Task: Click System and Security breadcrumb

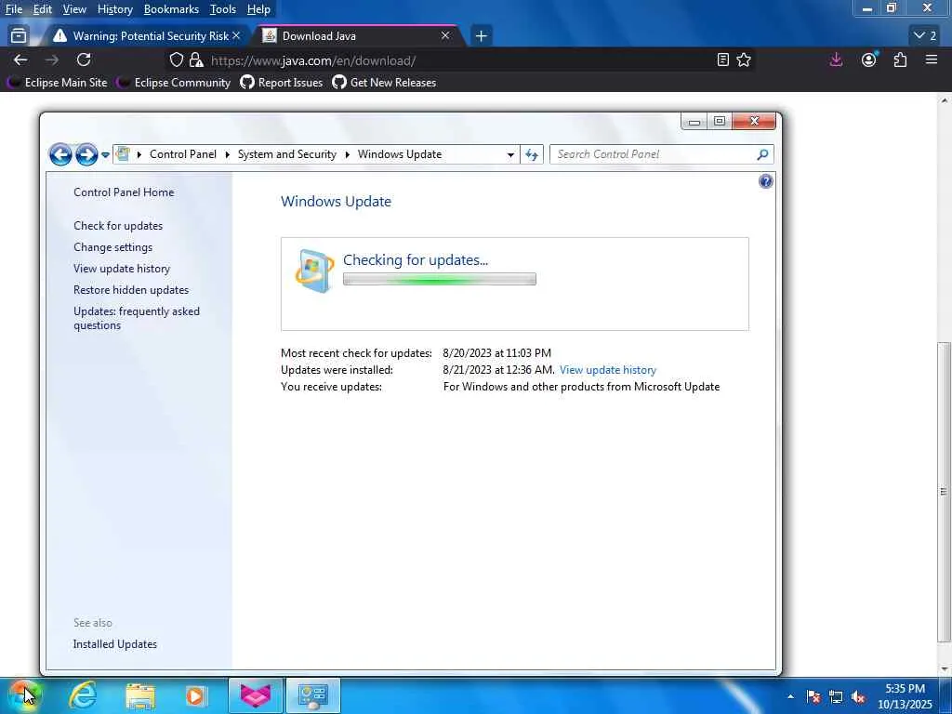Action: (287, 154)
